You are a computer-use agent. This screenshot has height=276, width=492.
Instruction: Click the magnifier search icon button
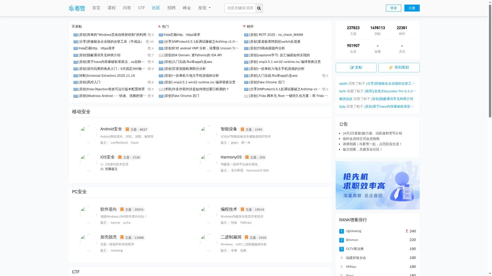pyautogui.click(x=259, y=8)
